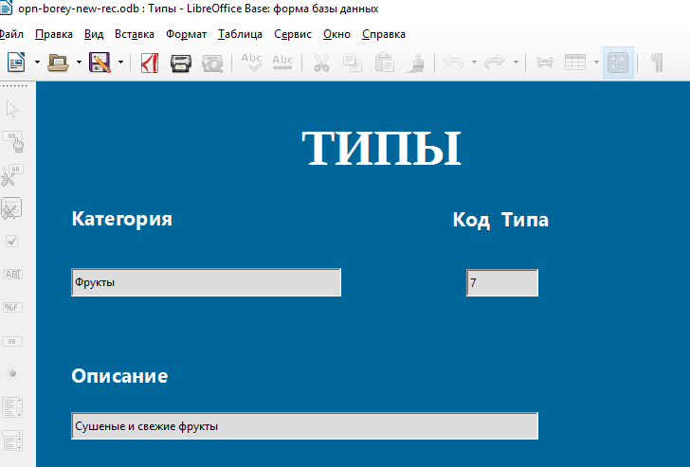
Task: Click the Описание label
Action: click(x=119, y=376)
